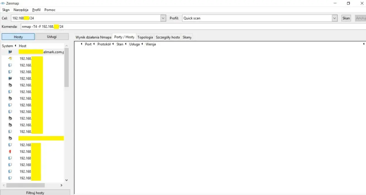Click host list scroll-right arrow
Image resolution: width=366 pixels, height=195 pixels.
point(61,185)
